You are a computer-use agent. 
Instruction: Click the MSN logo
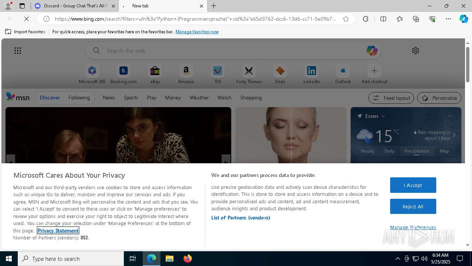18,97
